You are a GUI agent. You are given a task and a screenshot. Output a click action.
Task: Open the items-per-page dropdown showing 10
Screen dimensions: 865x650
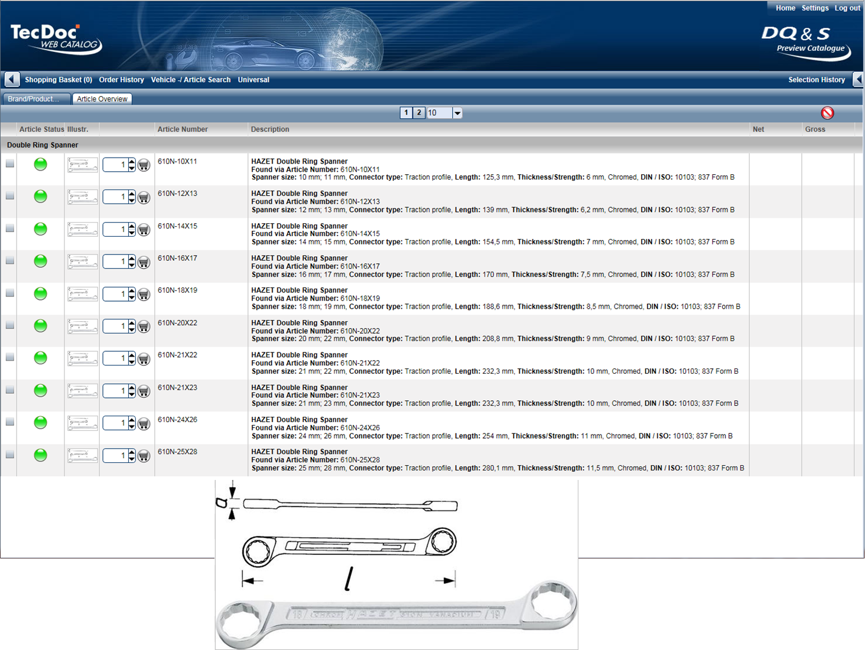coord(457,113)
